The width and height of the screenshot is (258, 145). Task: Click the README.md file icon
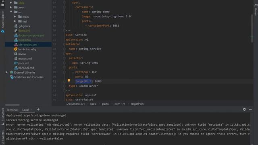click(x=16, y=68)
